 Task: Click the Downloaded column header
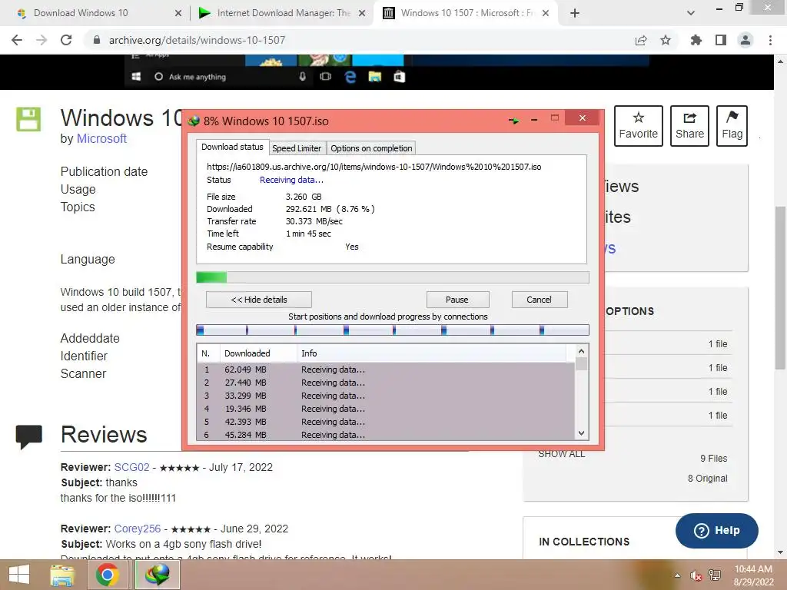pos(258,353)
